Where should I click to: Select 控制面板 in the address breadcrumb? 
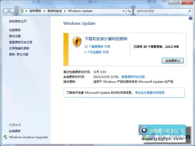coord(35,11)
